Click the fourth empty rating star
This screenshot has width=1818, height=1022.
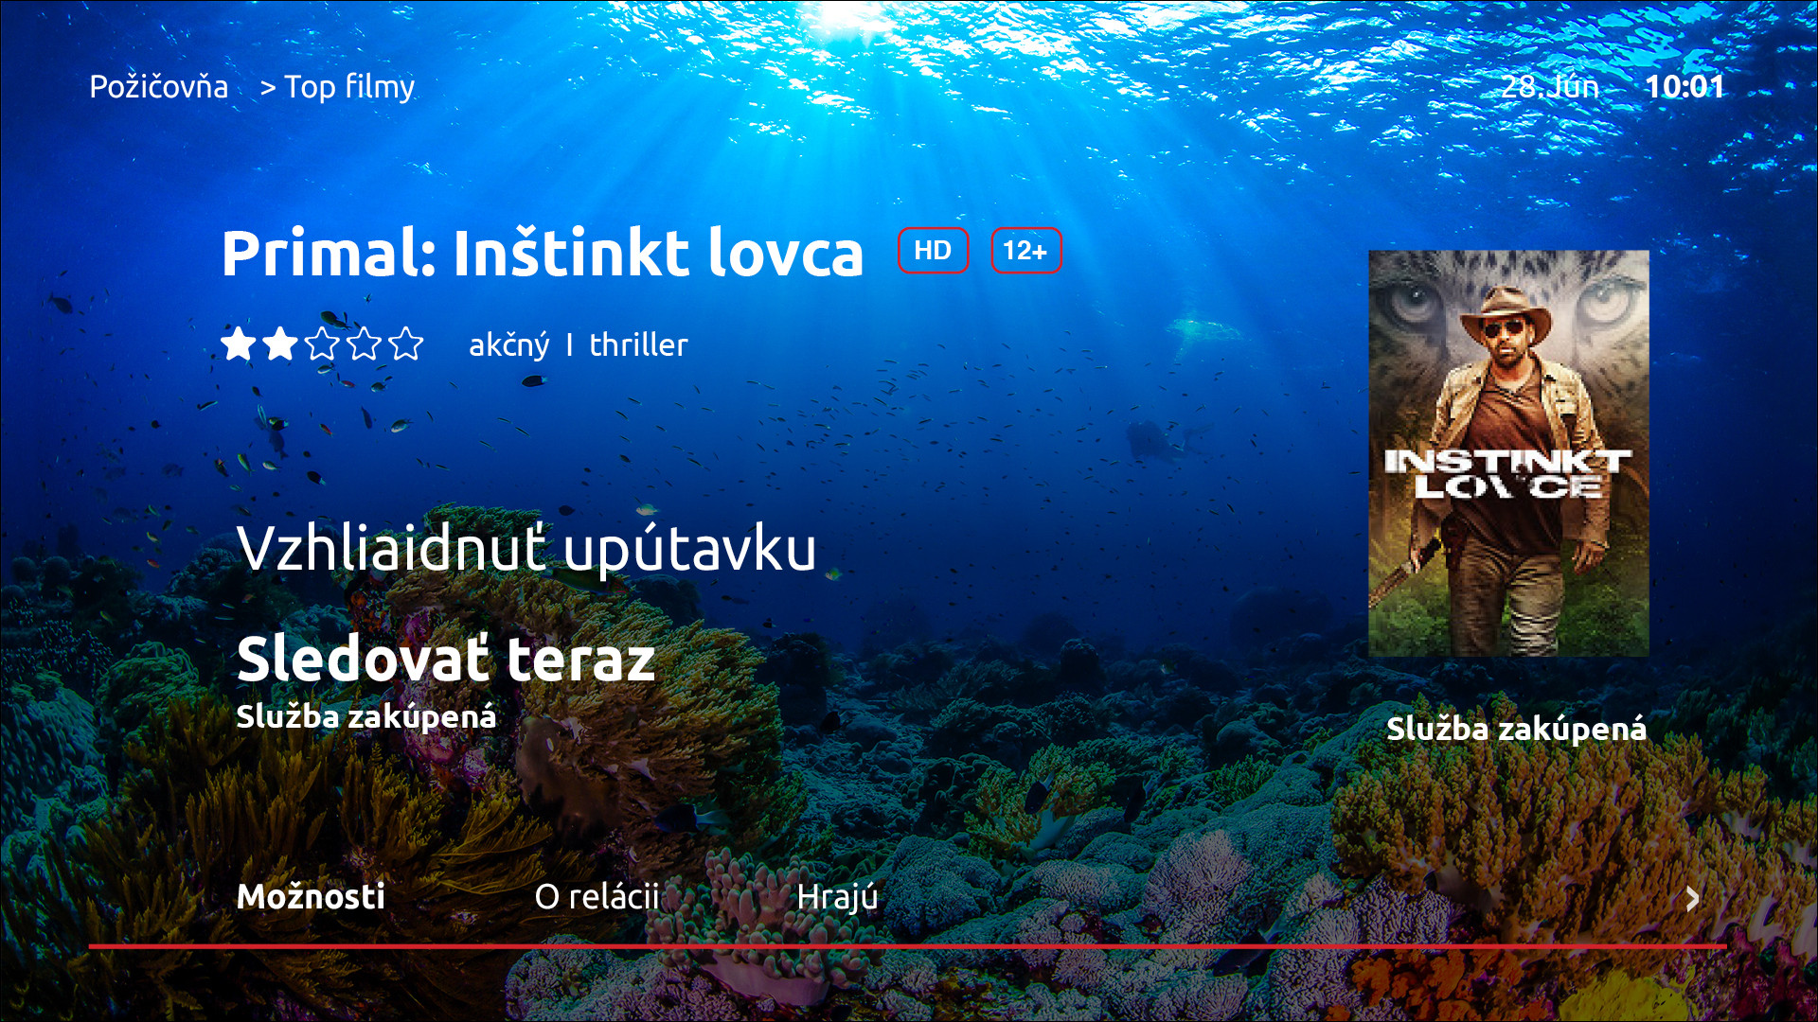[x=364, y=344]
